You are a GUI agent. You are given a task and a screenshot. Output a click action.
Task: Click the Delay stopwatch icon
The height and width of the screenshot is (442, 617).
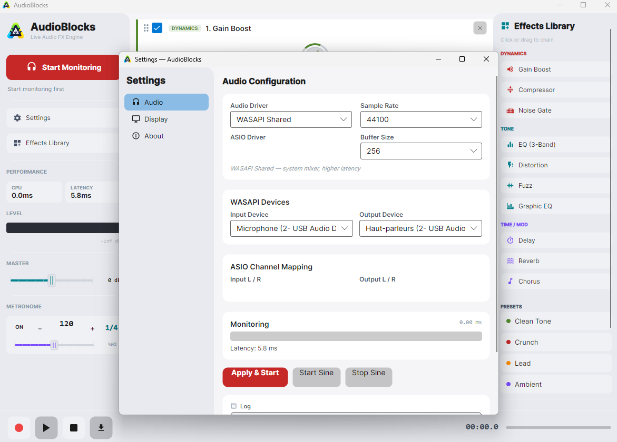coord(510,240)
